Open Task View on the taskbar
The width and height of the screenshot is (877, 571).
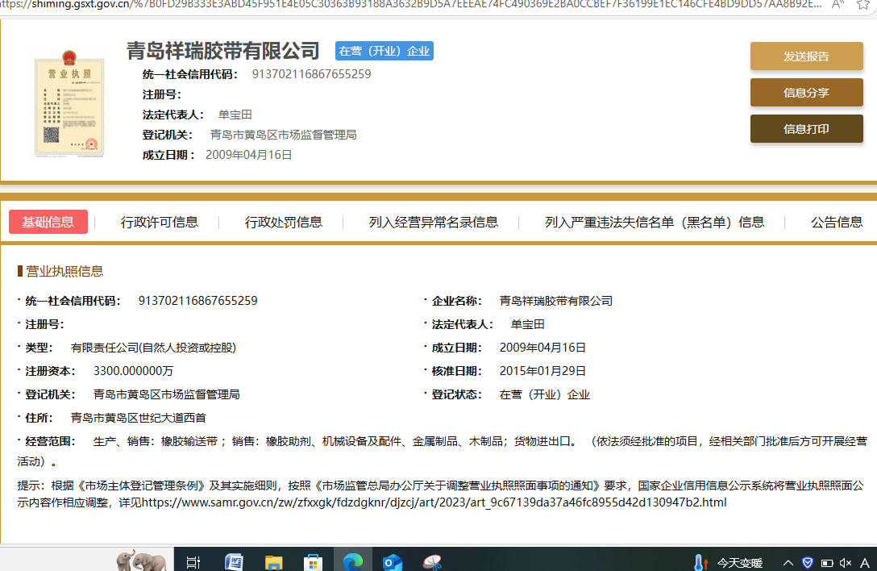pyautogui.click(x=193, y=561)
